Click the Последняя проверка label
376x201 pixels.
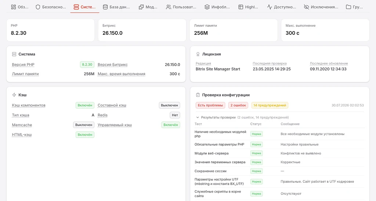270,63
